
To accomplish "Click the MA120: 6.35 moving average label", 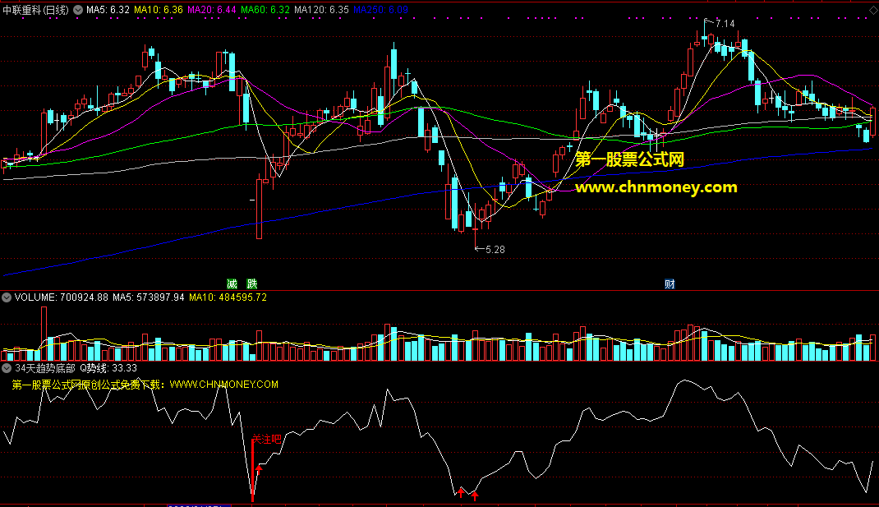I will 321,10.
